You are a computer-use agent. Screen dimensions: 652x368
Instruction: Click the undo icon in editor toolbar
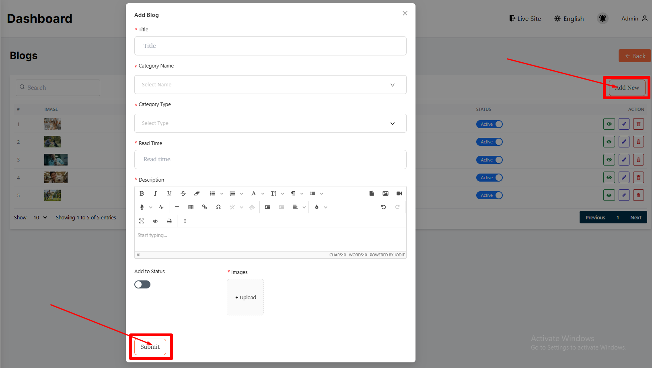383,207
